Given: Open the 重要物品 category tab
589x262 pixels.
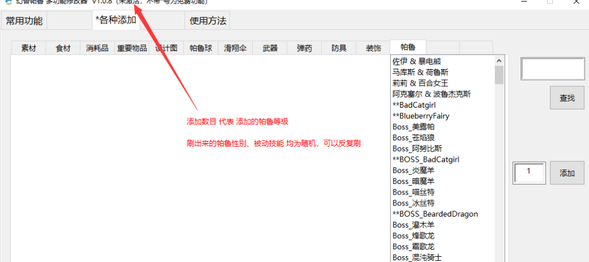Looking at the screenshot, I should tap(132, 48).
